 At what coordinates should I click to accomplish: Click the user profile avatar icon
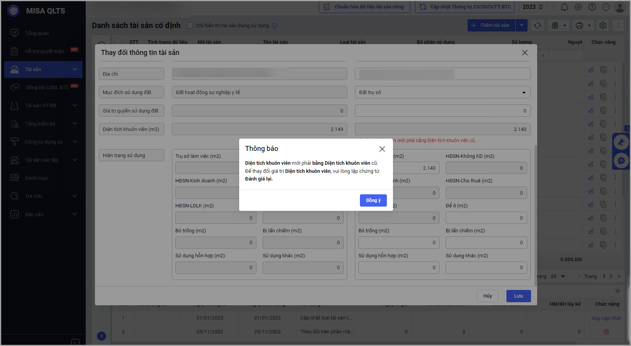pos(620,7)
